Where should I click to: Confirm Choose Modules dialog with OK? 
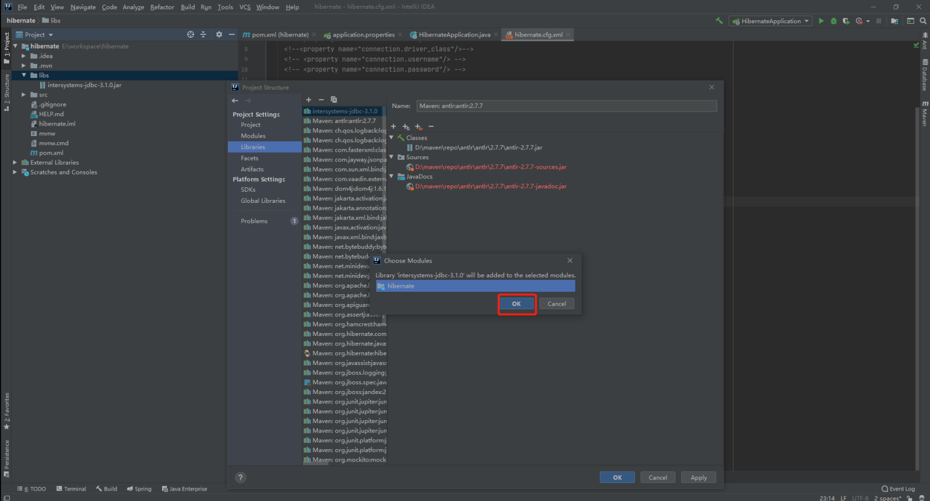pos(516,304)
